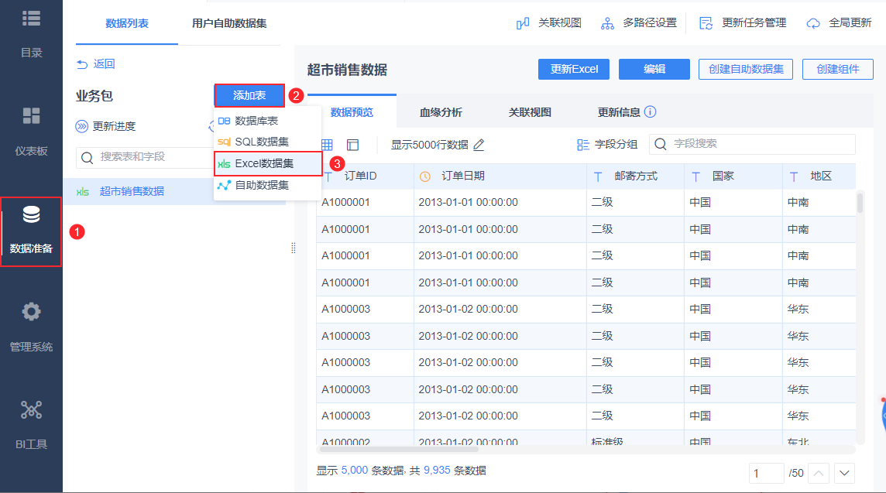
Task: Switch to 数据列表 tab
Action: [x=126, y=24]
